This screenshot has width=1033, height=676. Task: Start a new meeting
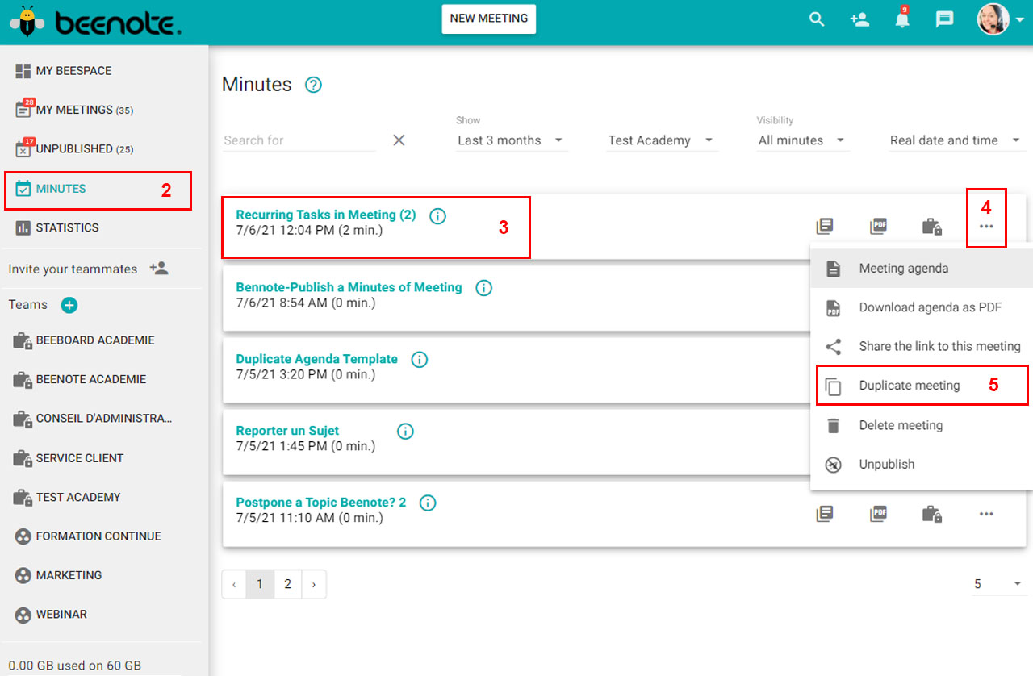[x=489, y=19]
